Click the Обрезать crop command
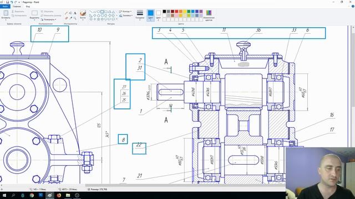This screenshot has height=199, width=355. point(47,11)
